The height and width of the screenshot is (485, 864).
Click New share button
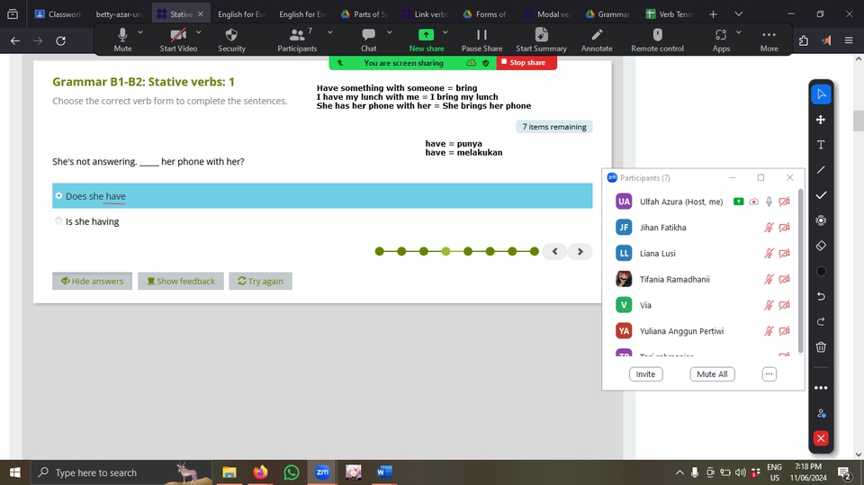pyautogui.click(x=426, y=40)
